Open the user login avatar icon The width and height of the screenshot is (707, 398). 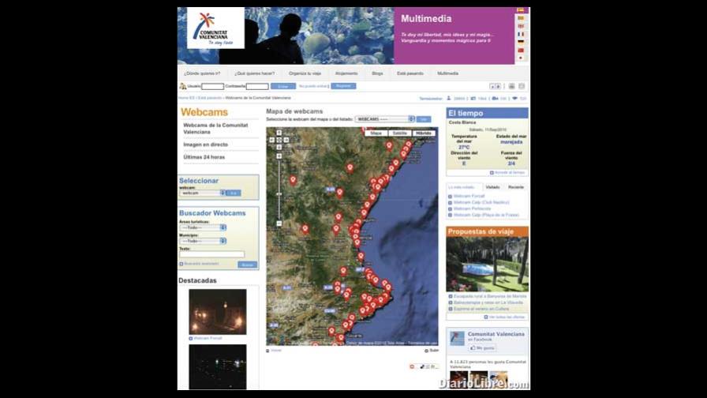click(182, 86)
